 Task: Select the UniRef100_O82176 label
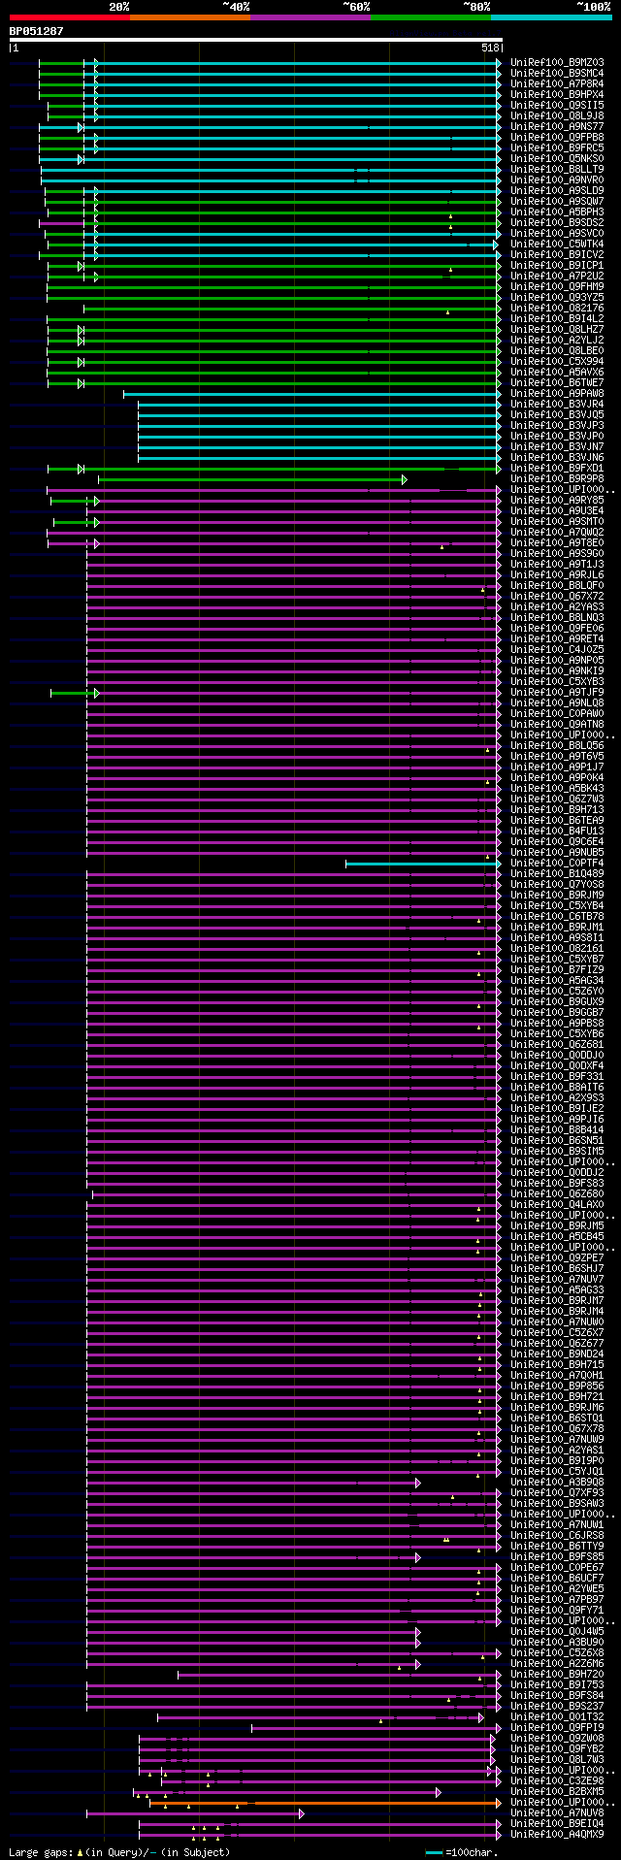coord(557,309)
